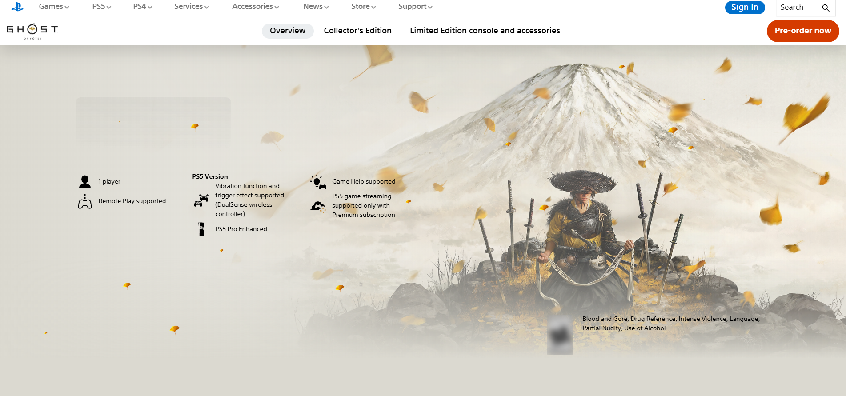Open the Accessories dropdown

coord(256,7)
